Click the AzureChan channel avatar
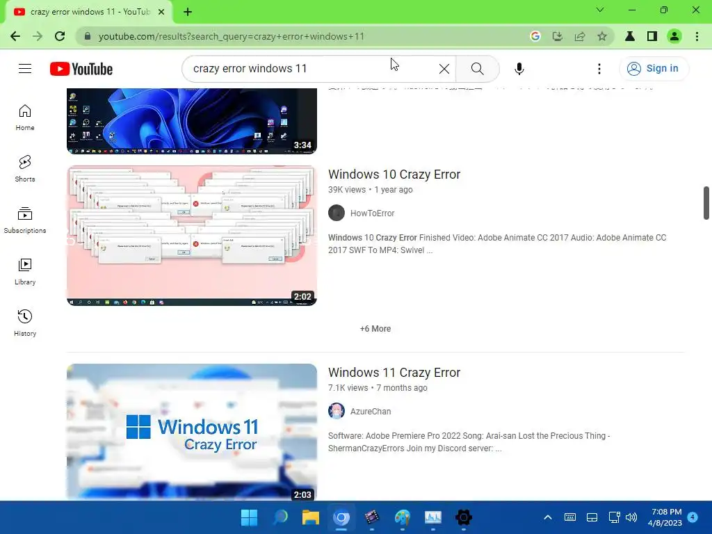This screenshot has width=712, height=534. click(x=337, y=412)
